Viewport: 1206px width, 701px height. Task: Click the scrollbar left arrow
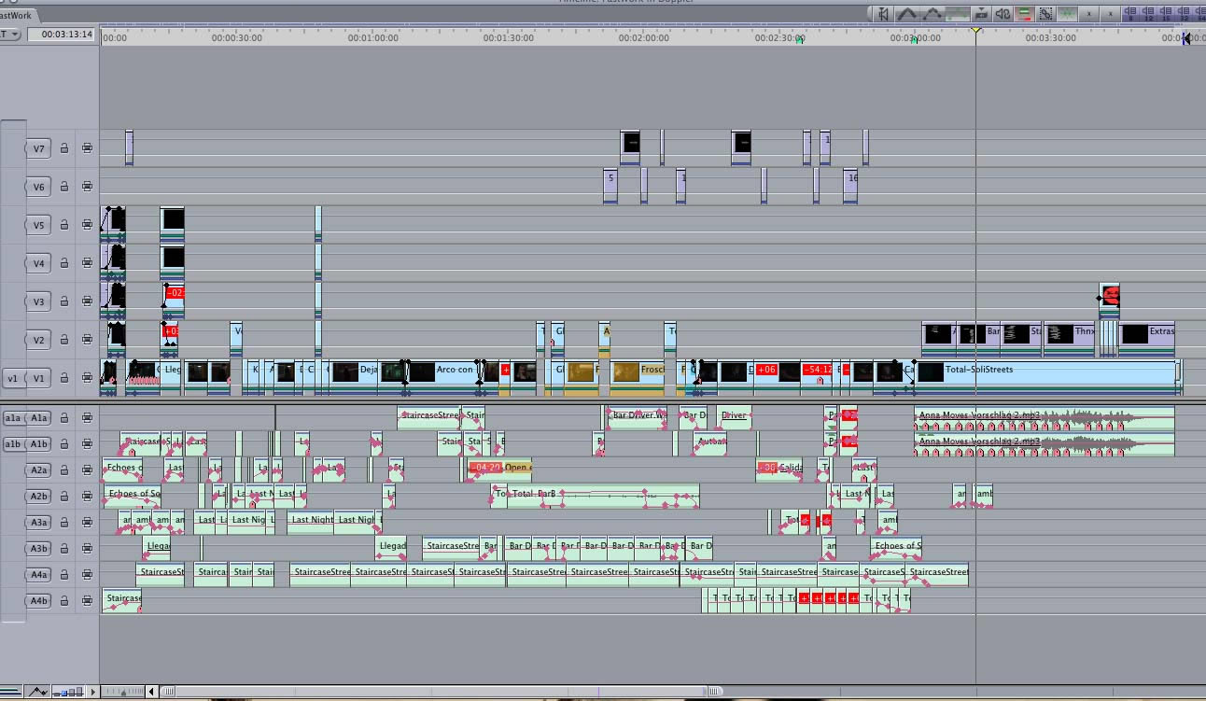(151, 692)
